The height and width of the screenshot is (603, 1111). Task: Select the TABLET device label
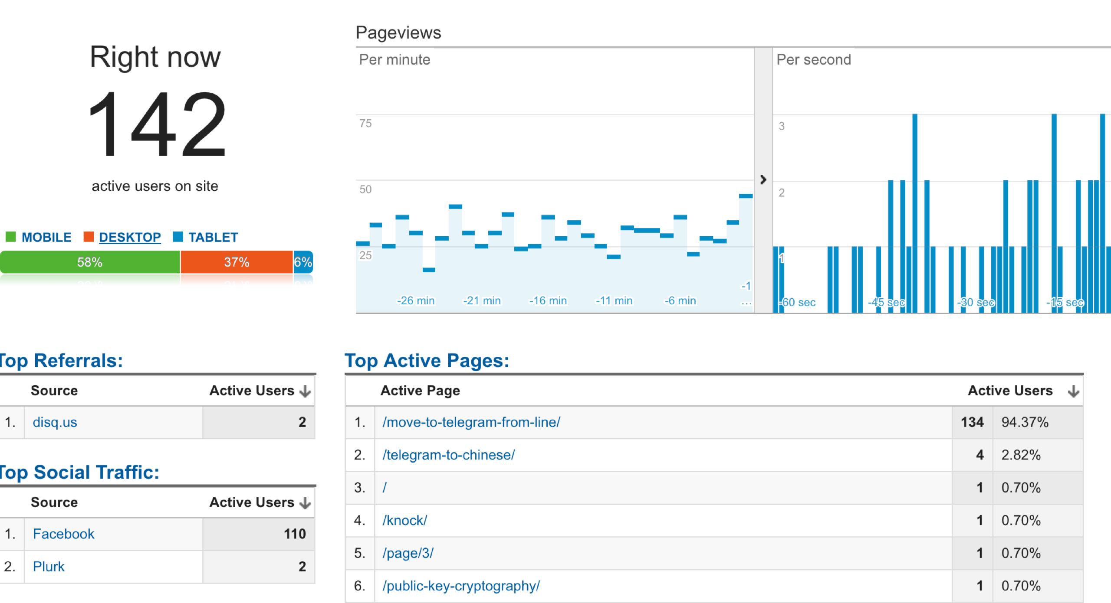[x=213, y=237]
